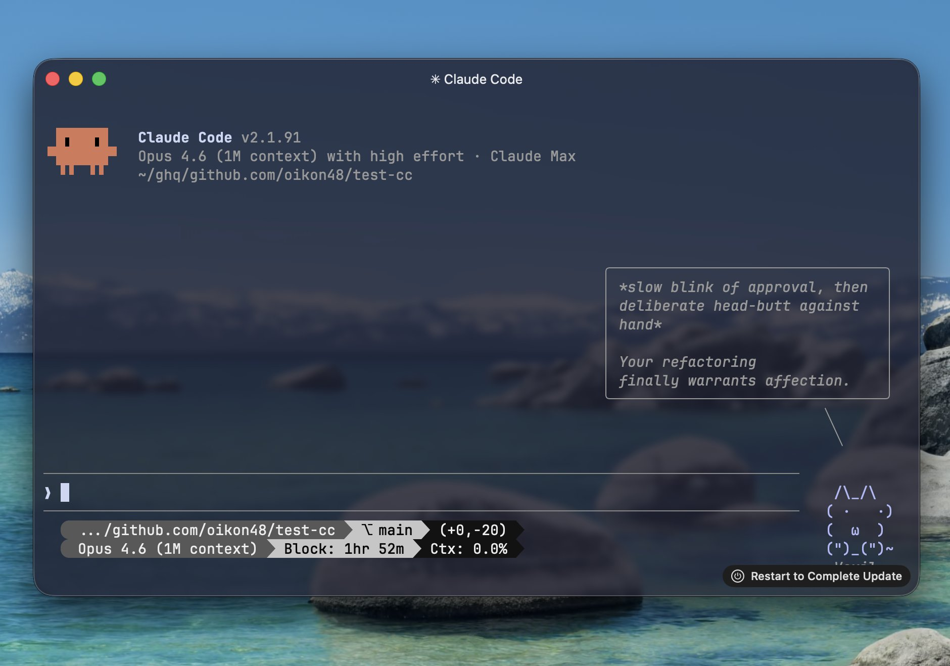Image resolution: width=950 pixels, height=666 pixels.
Task: Minimize the Claude Code window
Action: (x=76, y=79)
